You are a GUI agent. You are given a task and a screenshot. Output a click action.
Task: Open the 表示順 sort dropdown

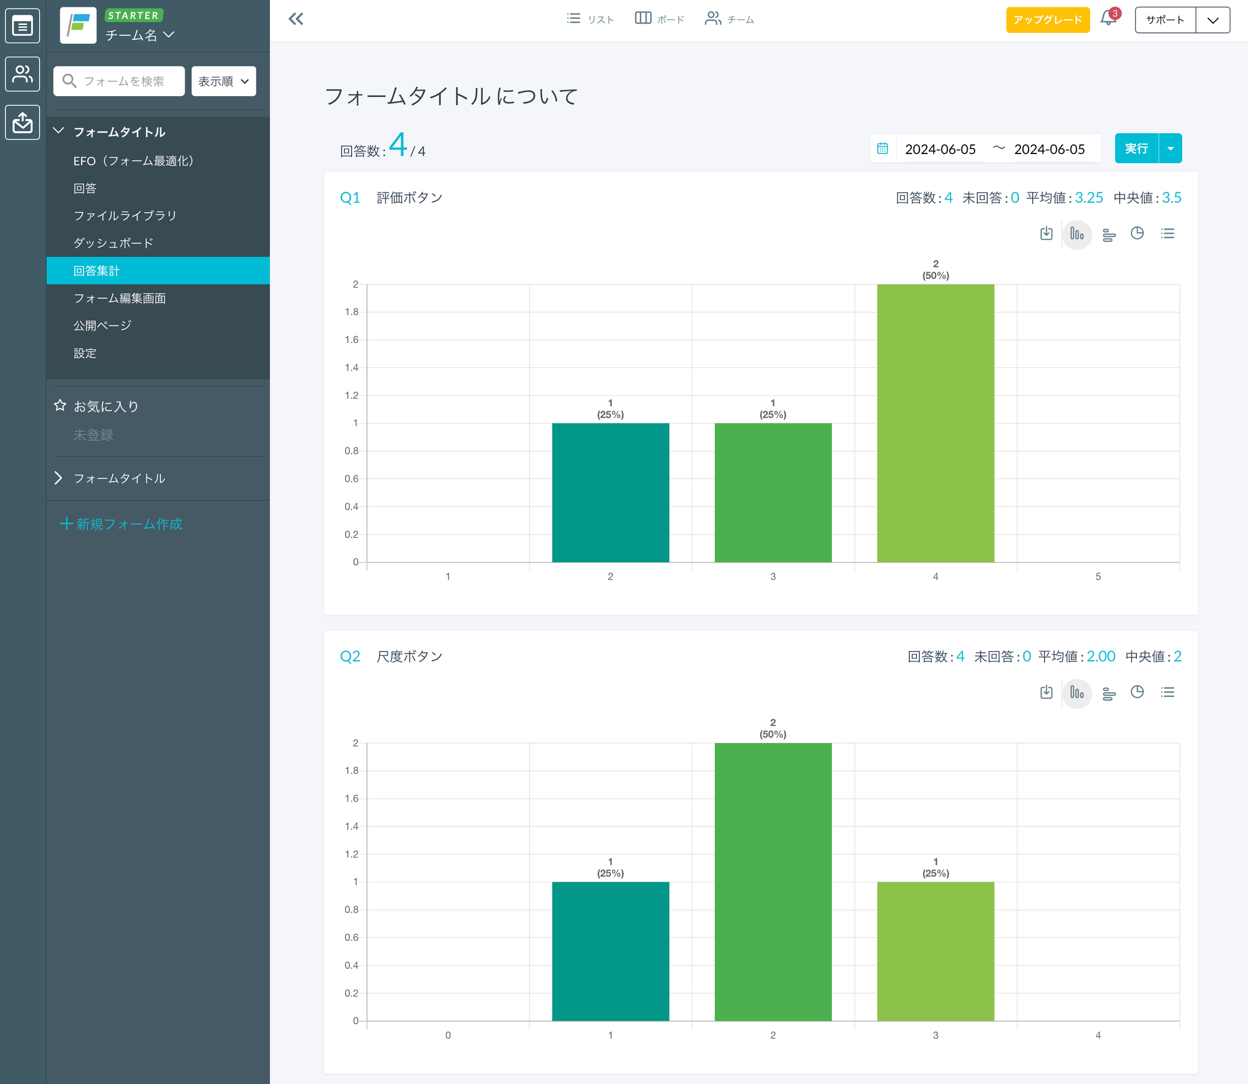pos(223,81)
